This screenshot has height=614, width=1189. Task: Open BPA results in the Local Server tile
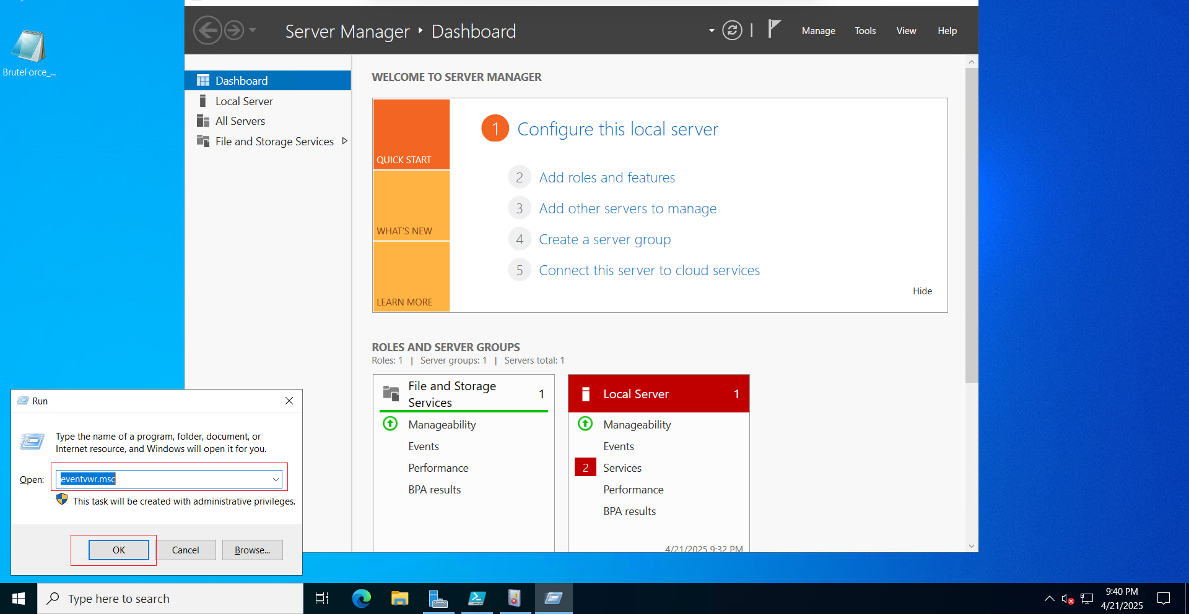[629, 511]
